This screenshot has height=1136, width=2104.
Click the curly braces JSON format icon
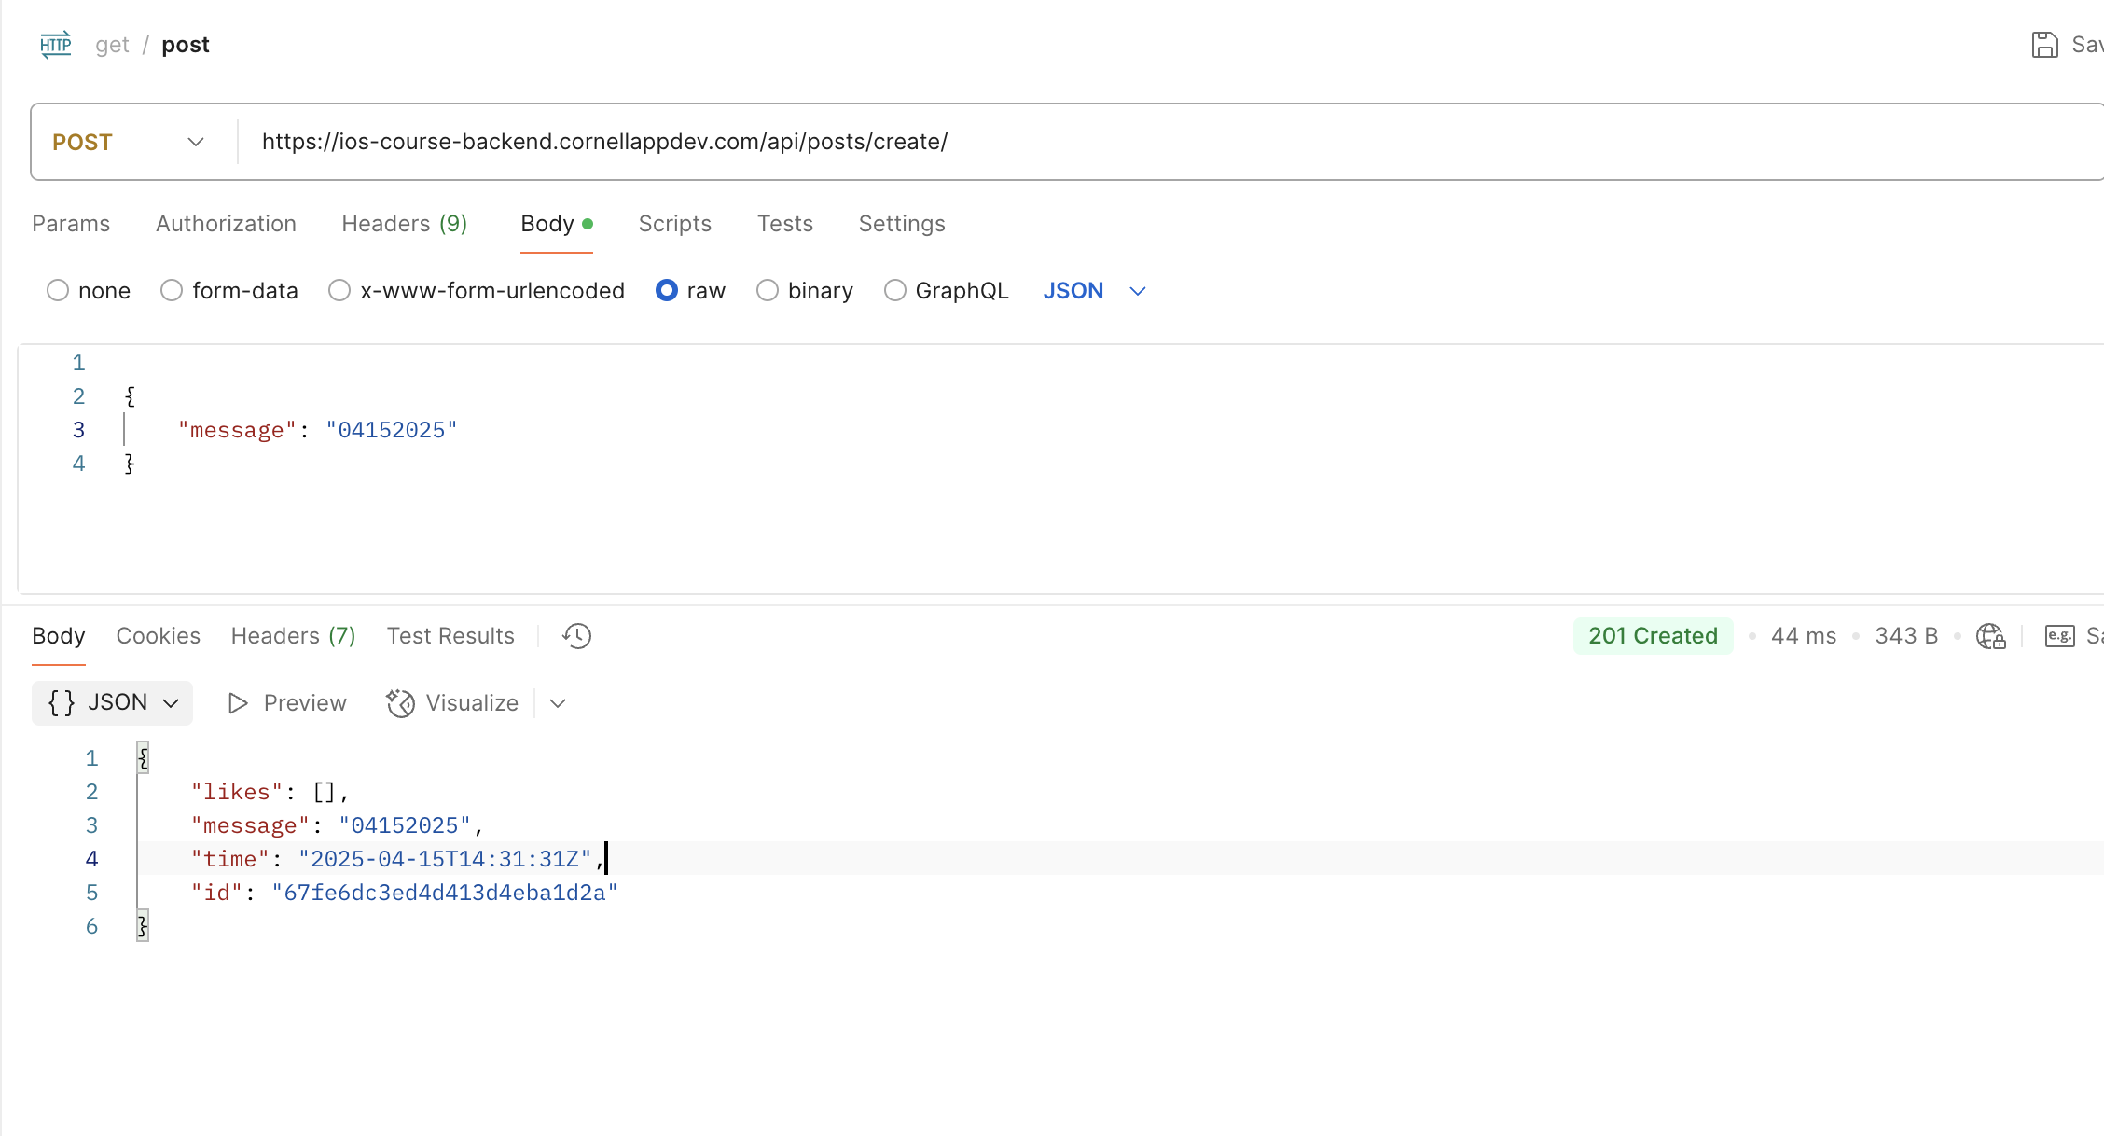click(62, 703)
